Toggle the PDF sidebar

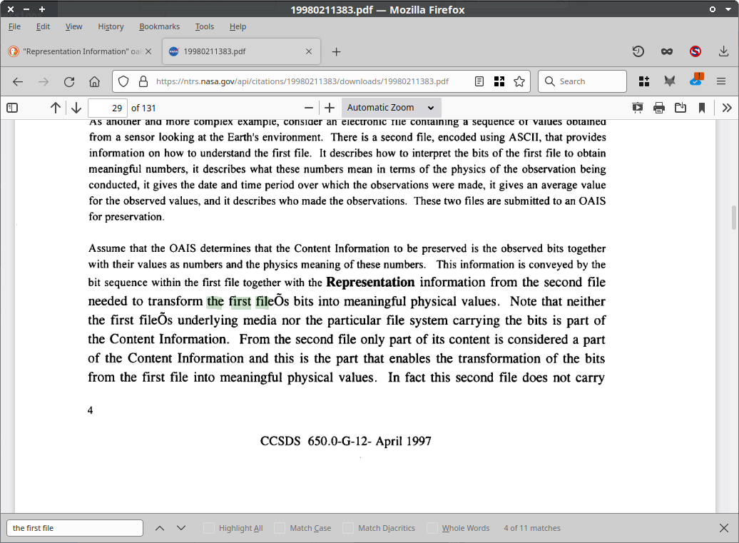(x=12, y=108)
